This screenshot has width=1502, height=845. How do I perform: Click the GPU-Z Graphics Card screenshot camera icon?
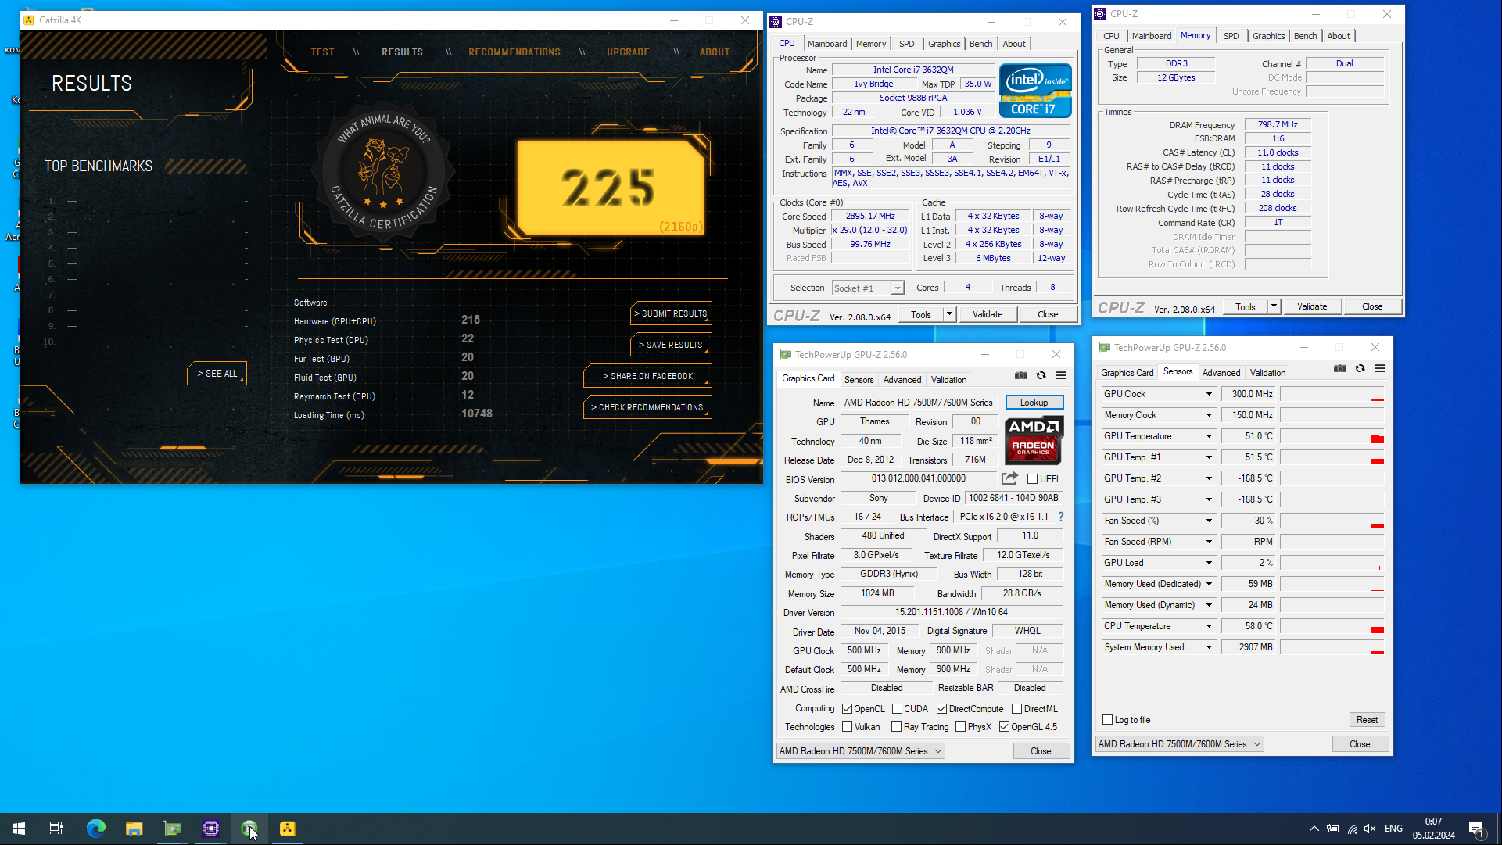1021,375
